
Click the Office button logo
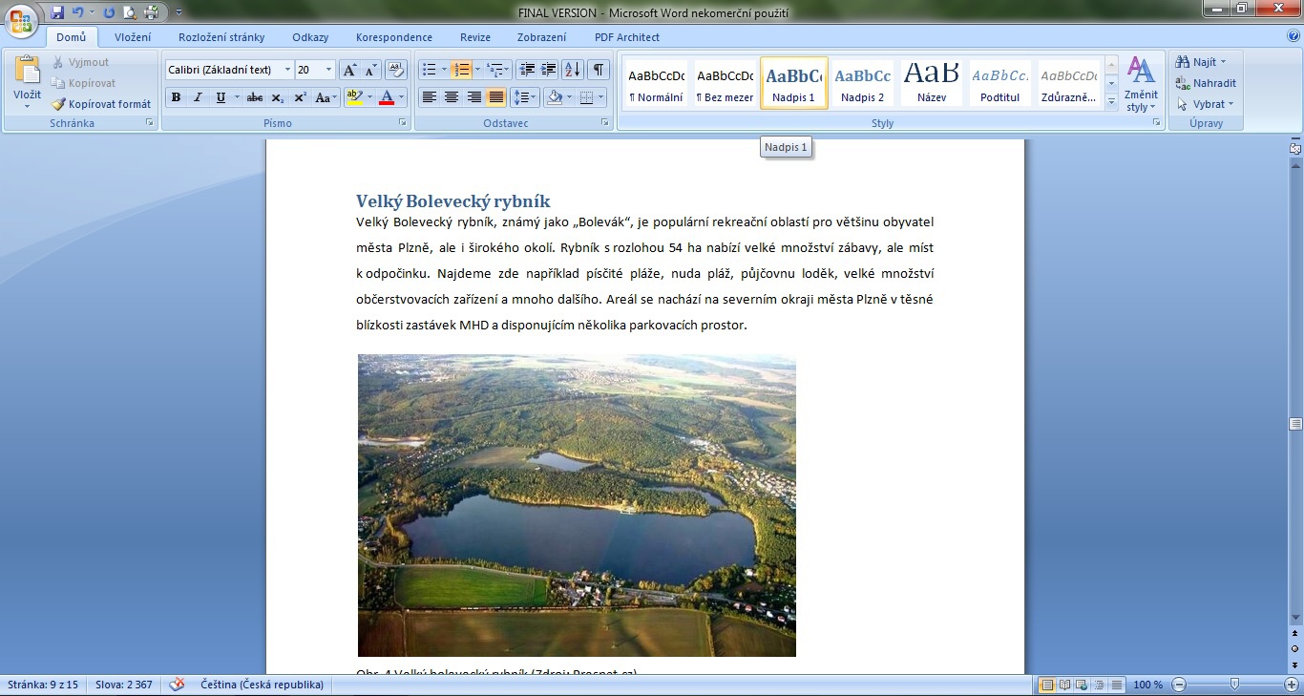[x=21, y=19]
